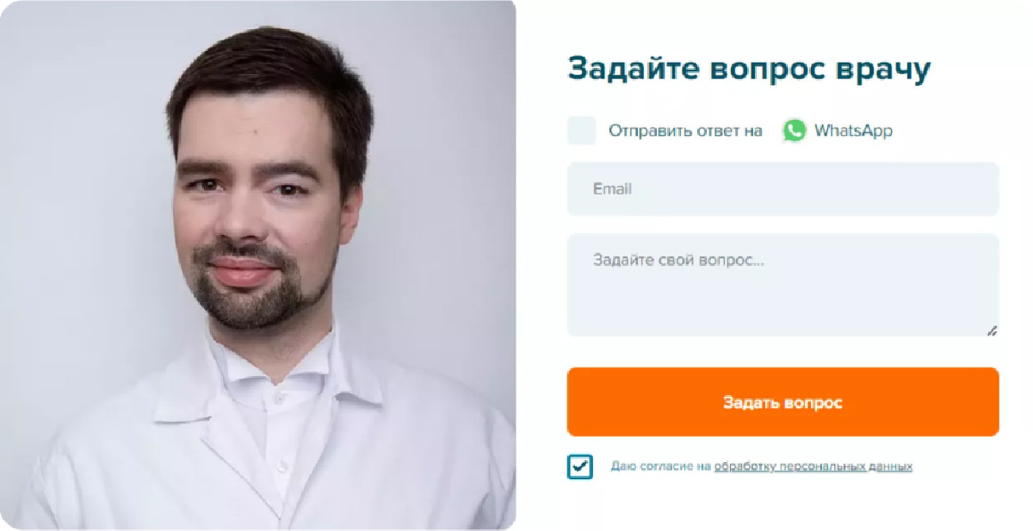Open the 'обработку персональных данных' link

(x=813, y=466)
